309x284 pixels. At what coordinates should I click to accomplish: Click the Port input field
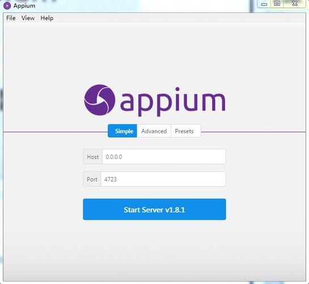click(x=163, y=179)
